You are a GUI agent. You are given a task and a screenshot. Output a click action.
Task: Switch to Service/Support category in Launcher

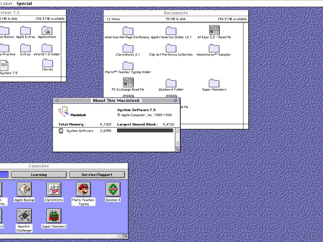pos(97,175)
